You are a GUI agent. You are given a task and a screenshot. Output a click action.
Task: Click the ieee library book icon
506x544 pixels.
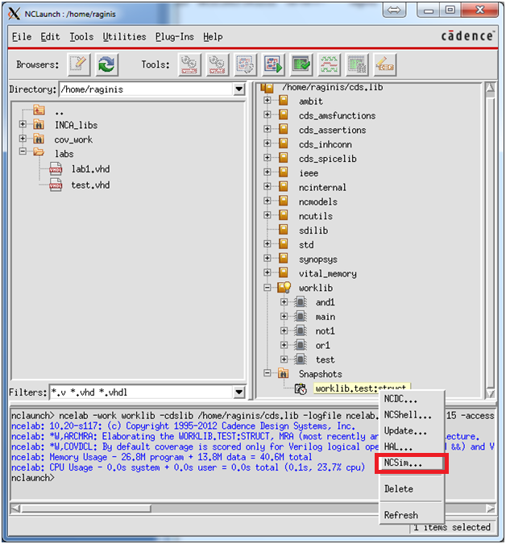[x=284, y=172]
